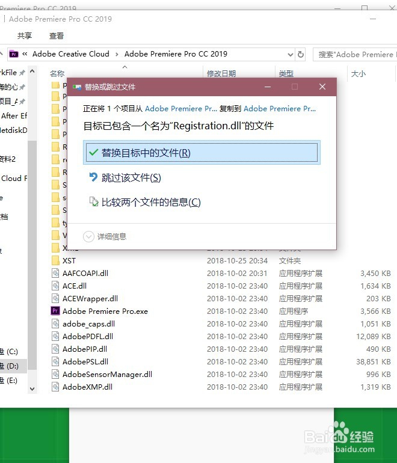Choose compare info for both files option

pos(145,202)
